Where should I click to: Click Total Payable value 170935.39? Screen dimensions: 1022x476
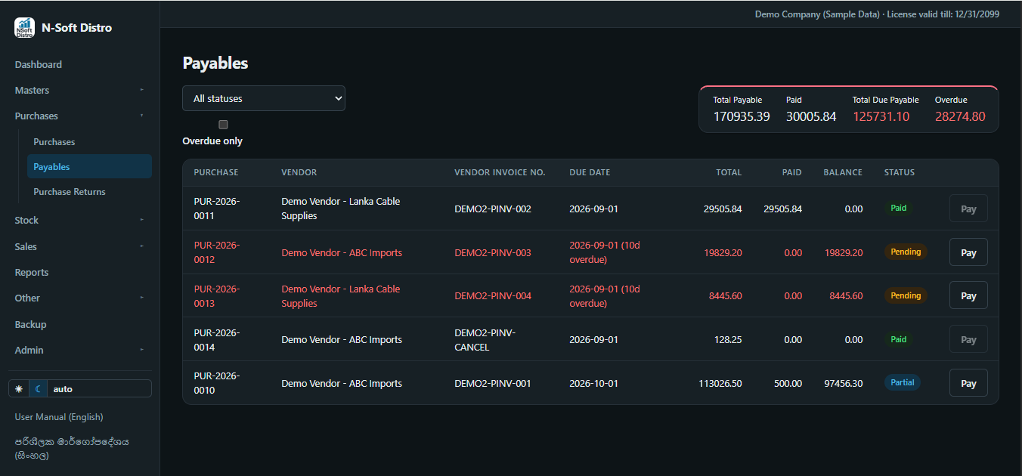point(742,116)
